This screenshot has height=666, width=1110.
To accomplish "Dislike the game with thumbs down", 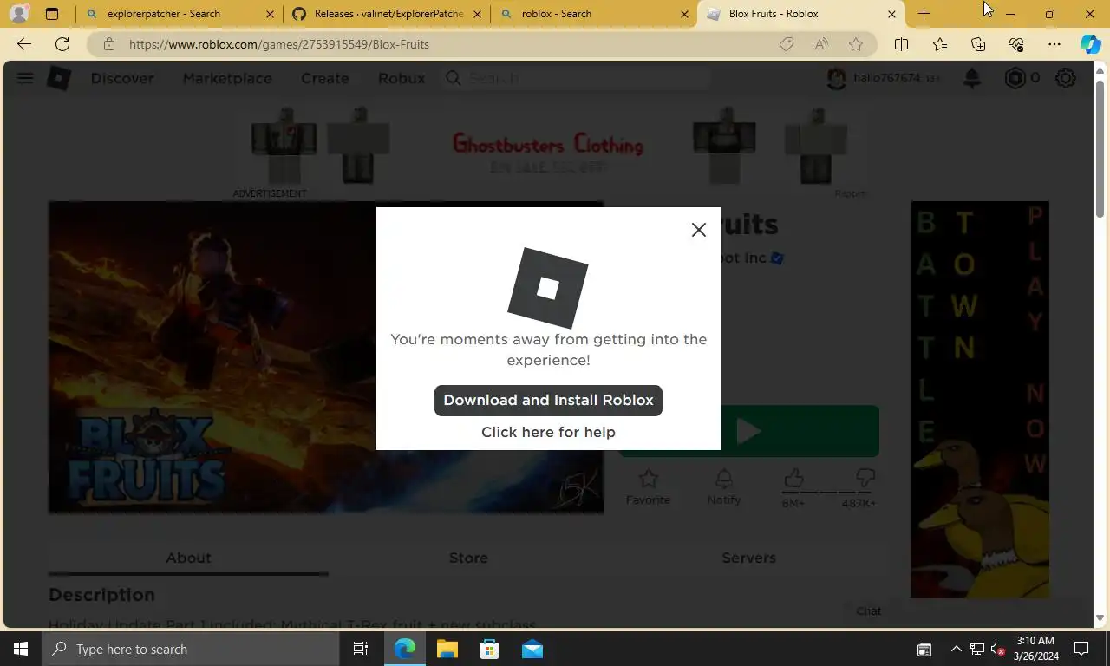I will [x=865, y=479].
